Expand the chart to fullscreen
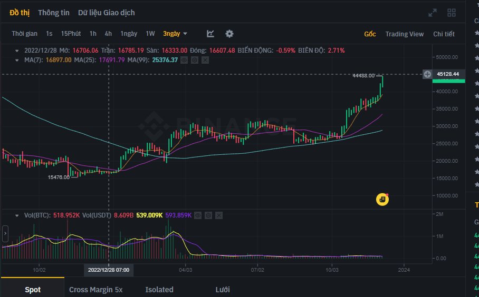The image size is (479, 297). 432,13
